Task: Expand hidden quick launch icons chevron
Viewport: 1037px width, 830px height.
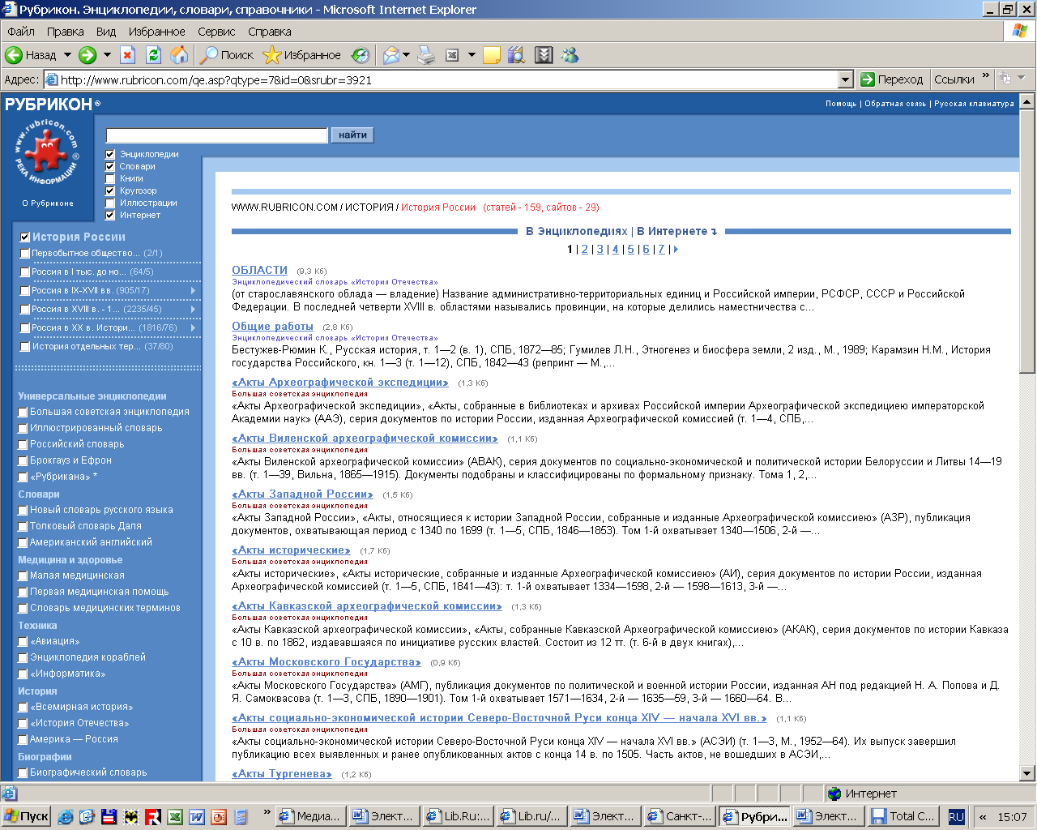Action: (267, 813)
